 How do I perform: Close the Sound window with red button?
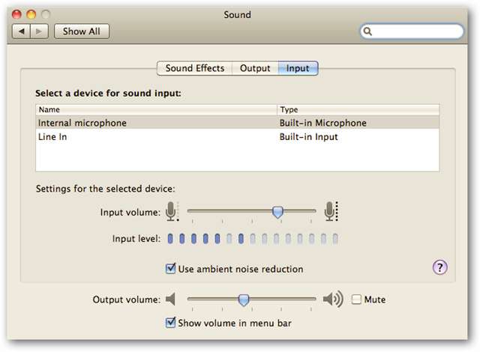point(16,14)
